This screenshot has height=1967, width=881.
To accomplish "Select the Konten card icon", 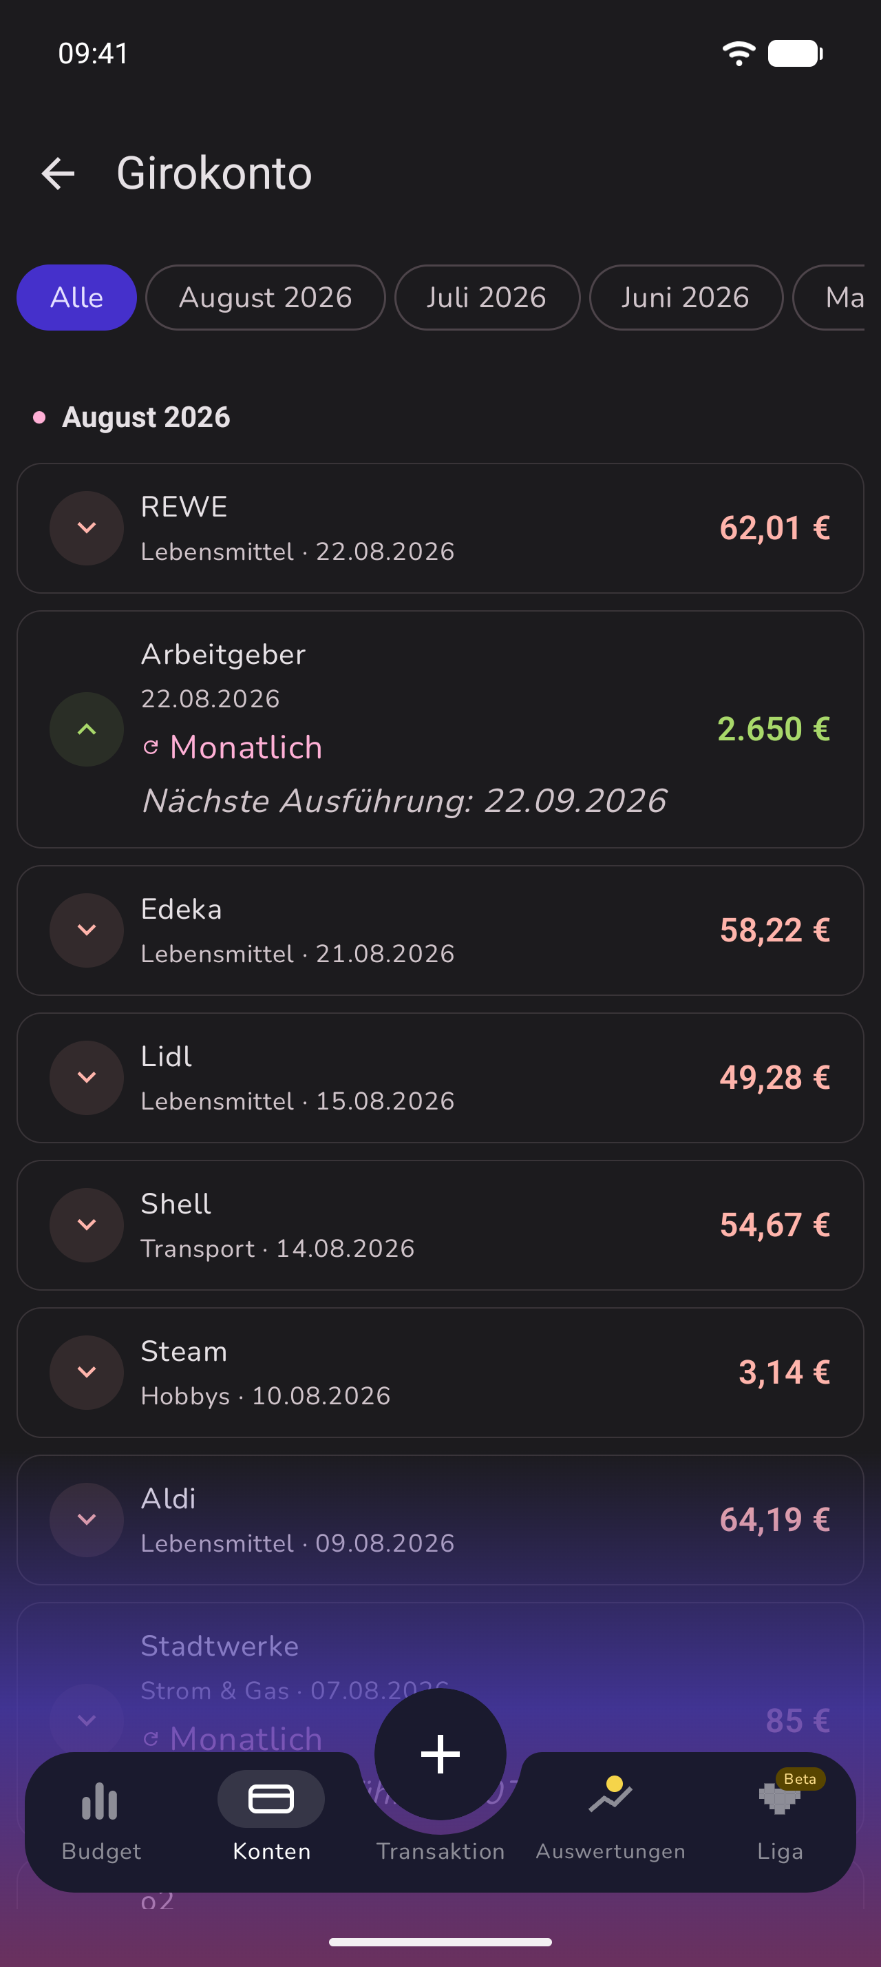I will [270, 1798].
